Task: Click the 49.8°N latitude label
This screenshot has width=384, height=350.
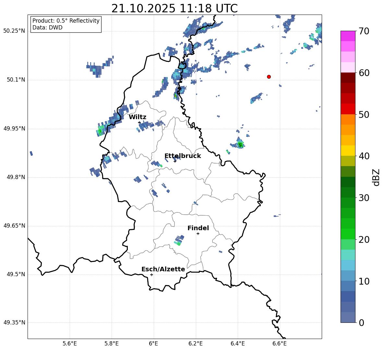Action: tap(16, 177)
